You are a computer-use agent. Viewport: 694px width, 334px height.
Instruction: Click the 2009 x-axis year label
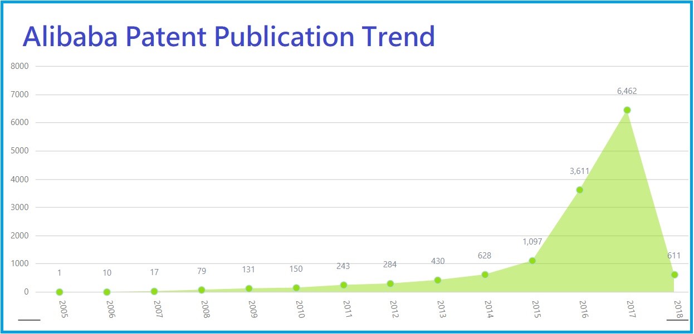(x=252, y=309)
